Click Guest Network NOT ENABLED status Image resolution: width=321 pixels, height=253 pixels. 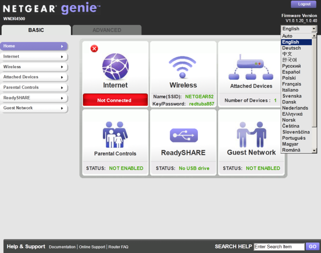click(x=263, y=168)
